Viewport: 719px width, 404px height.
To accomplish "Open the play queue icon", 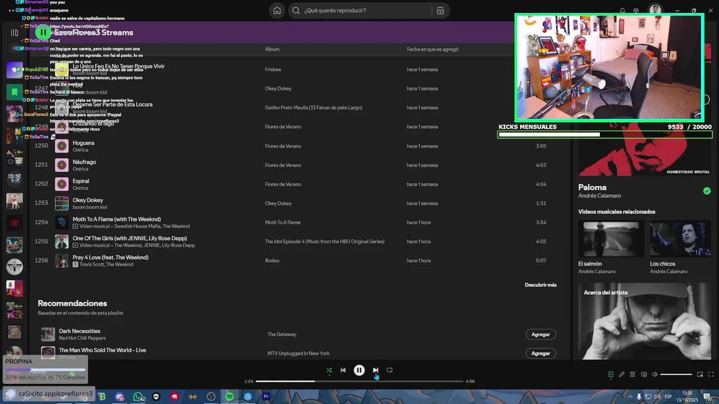I will click(632, 374).
